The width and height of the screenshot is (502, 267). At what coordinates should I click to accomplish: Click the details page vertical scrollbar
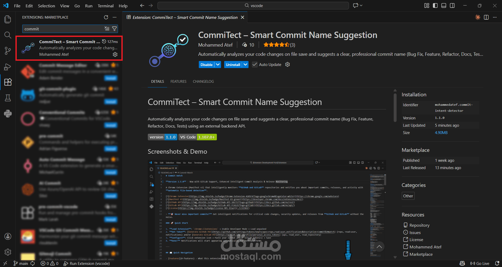[x=395, y=108]
